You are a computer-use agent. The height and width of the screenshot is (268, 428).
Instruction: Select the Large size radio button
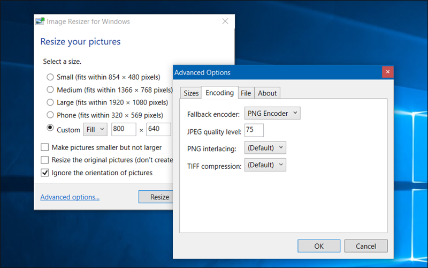tap(50, 102)
